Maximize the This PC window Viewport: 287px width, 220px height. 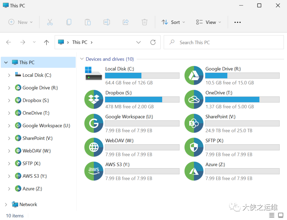(x=259, y=6)
